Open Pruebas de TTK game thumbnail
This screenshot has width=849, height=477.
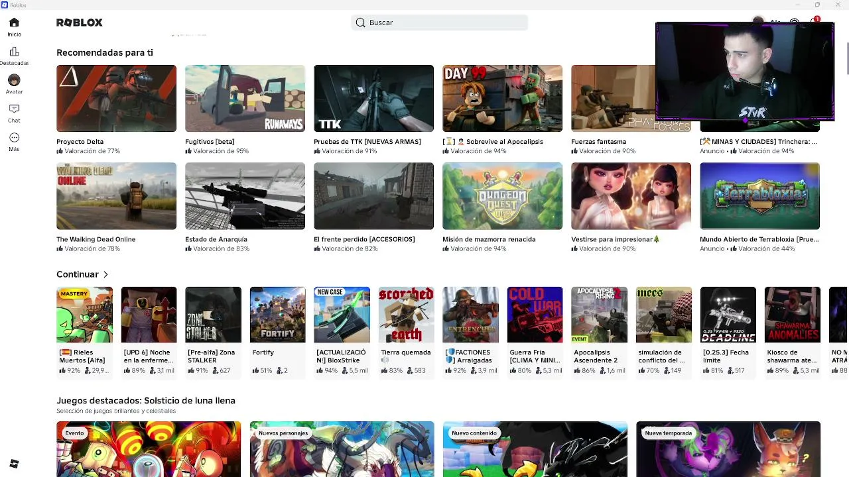[373, 98]
